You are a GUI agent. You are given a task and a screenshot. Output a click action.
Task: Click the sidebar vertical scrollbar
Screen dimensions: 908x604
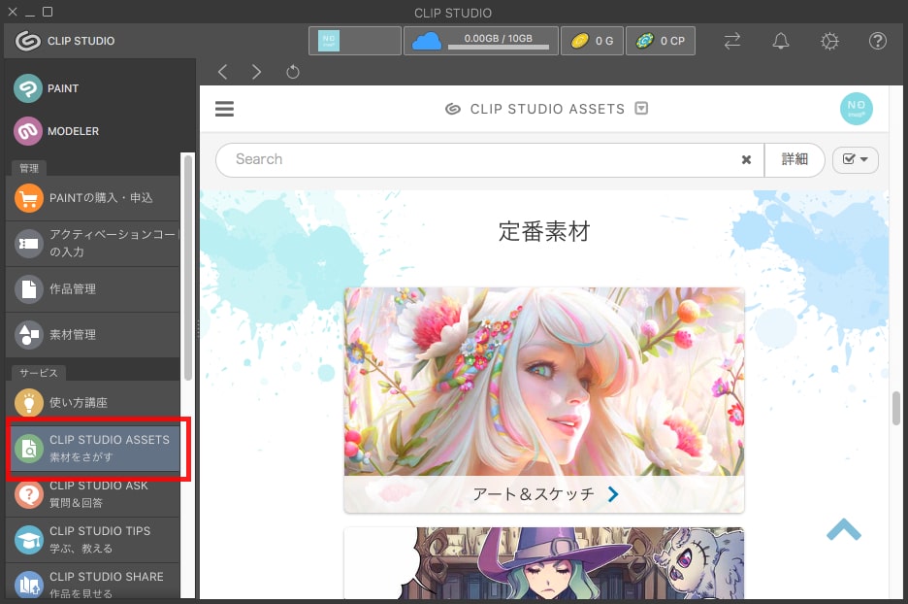pos(187,268)
